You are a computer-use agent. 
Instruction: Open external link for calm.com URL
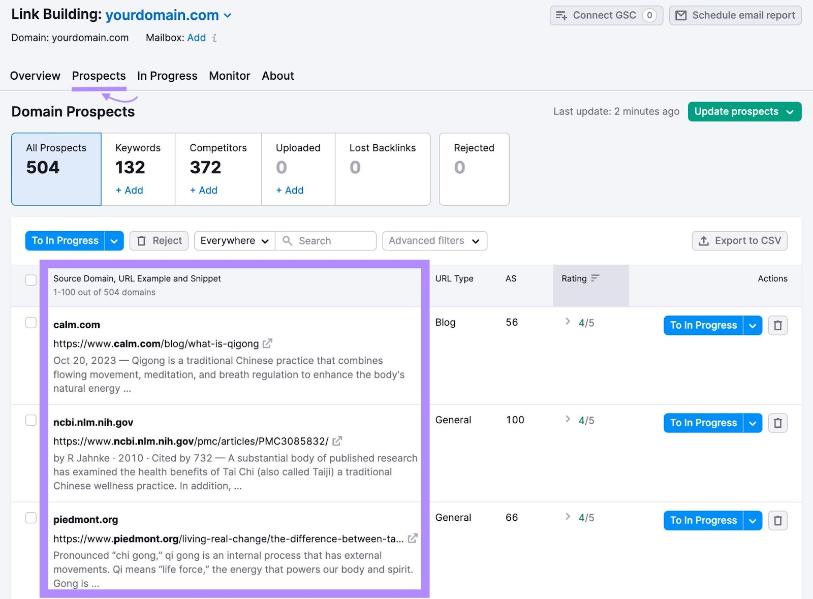click(267, 343)
